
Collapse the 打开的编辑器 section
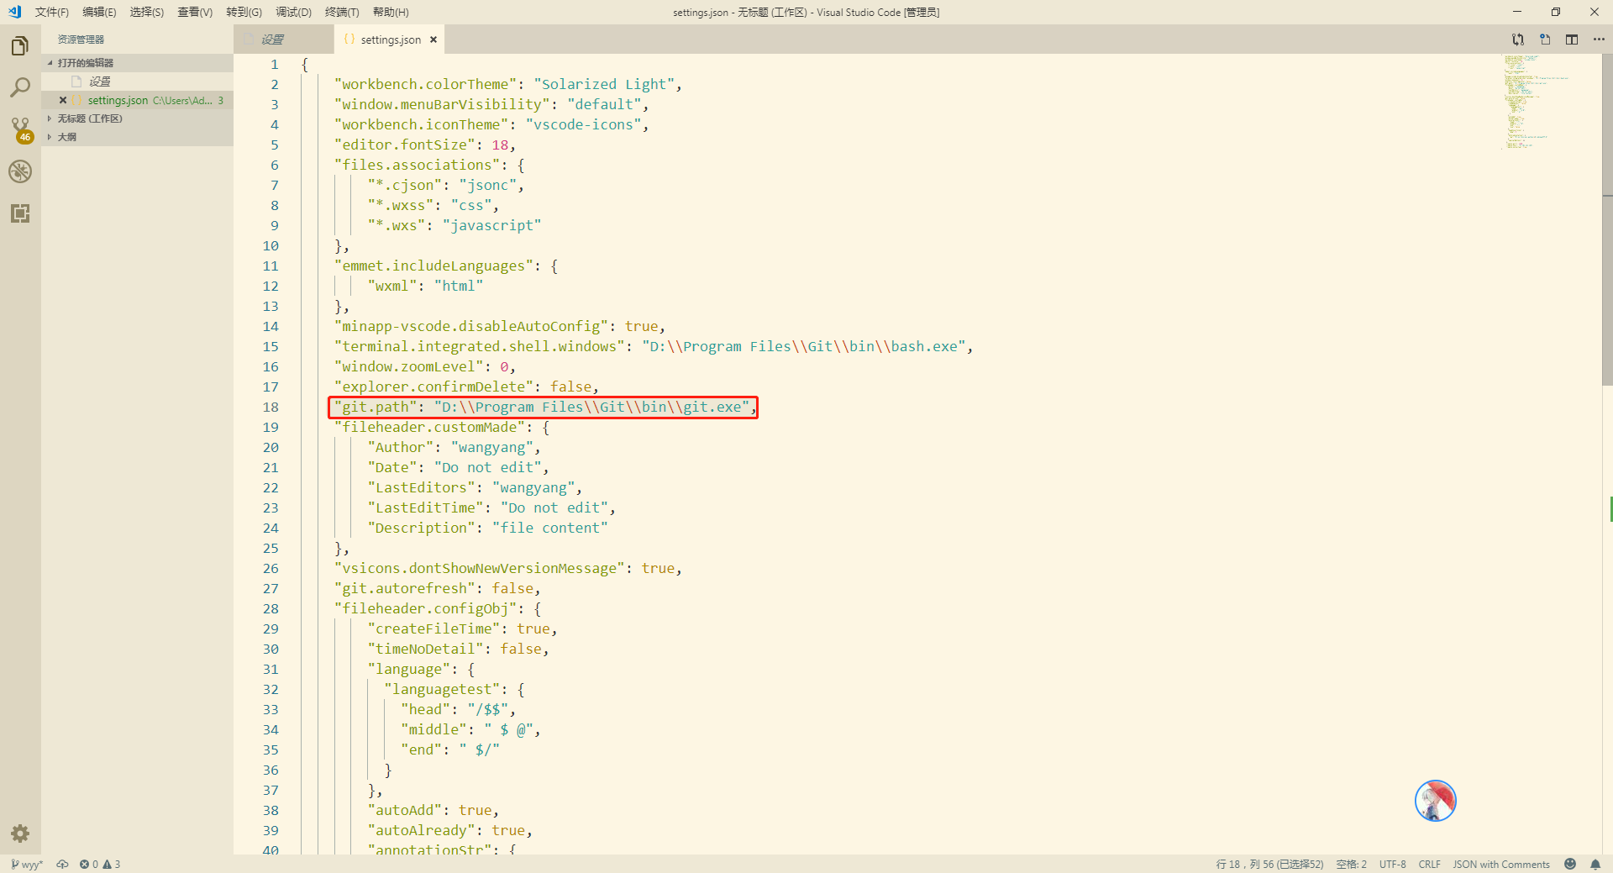[50, 61]
